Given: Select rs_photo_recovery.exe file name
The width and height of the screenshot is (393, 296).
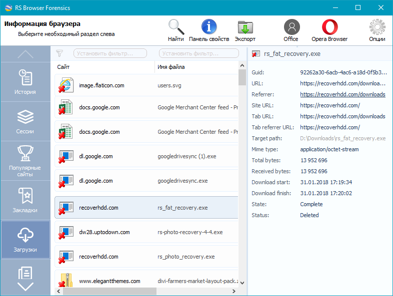Looking at the screenshot, I should [x=186, y=257].
